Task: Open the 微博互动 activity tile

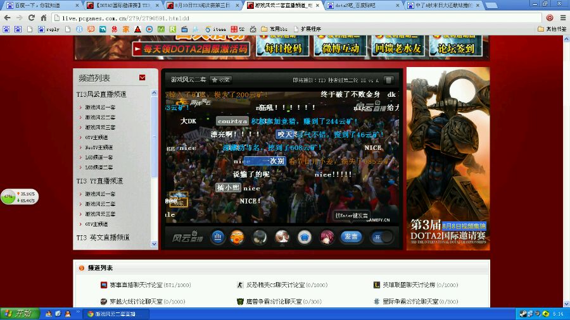Action: tap(340, 46)
